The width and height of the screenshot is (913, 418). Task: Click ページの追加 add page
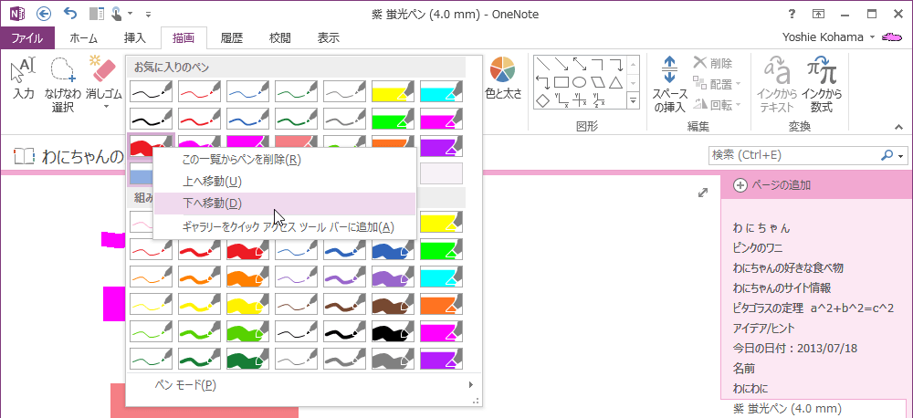tap(816, 185)
